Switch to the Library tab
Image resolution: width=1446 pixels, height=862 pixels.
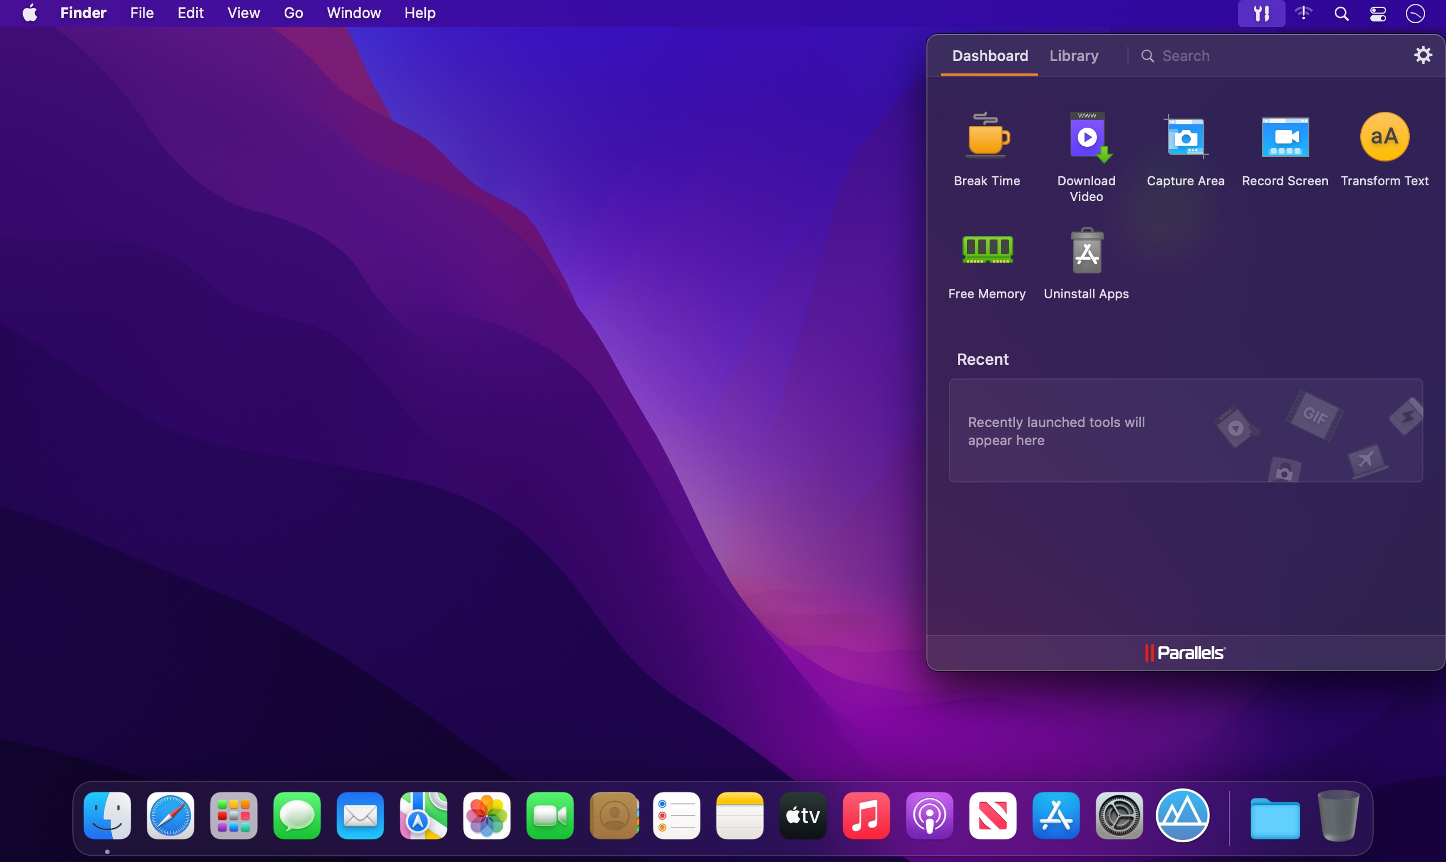[x=1073, y=54]
